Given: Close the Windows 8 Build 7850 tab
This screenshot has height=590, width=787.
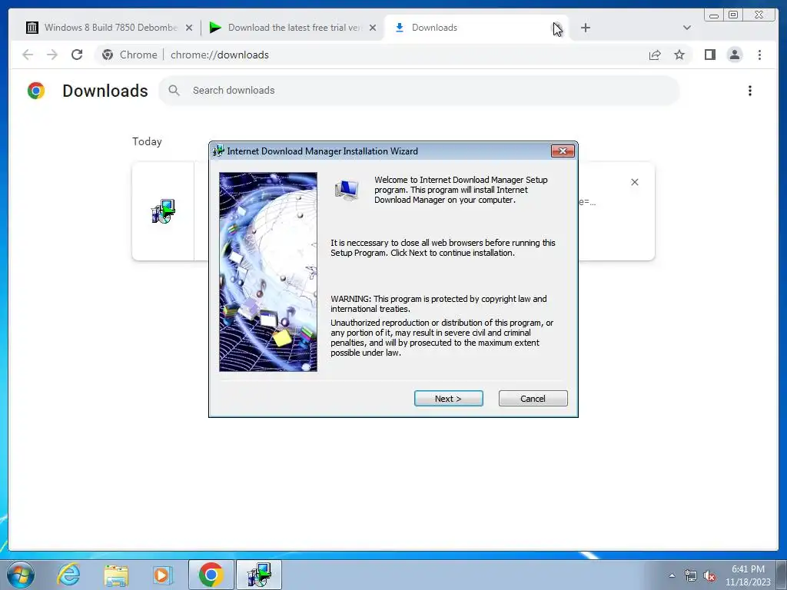Looking at the screenshot, I should click(x=189, y=28).
